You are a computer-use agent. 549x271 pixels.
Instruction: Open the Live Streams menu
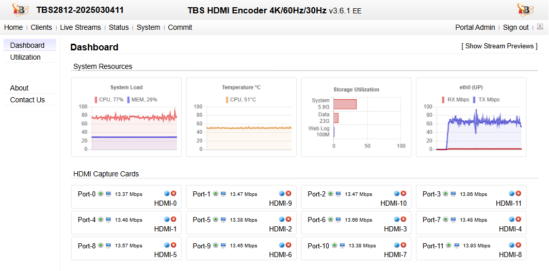(x=80, y=27)
